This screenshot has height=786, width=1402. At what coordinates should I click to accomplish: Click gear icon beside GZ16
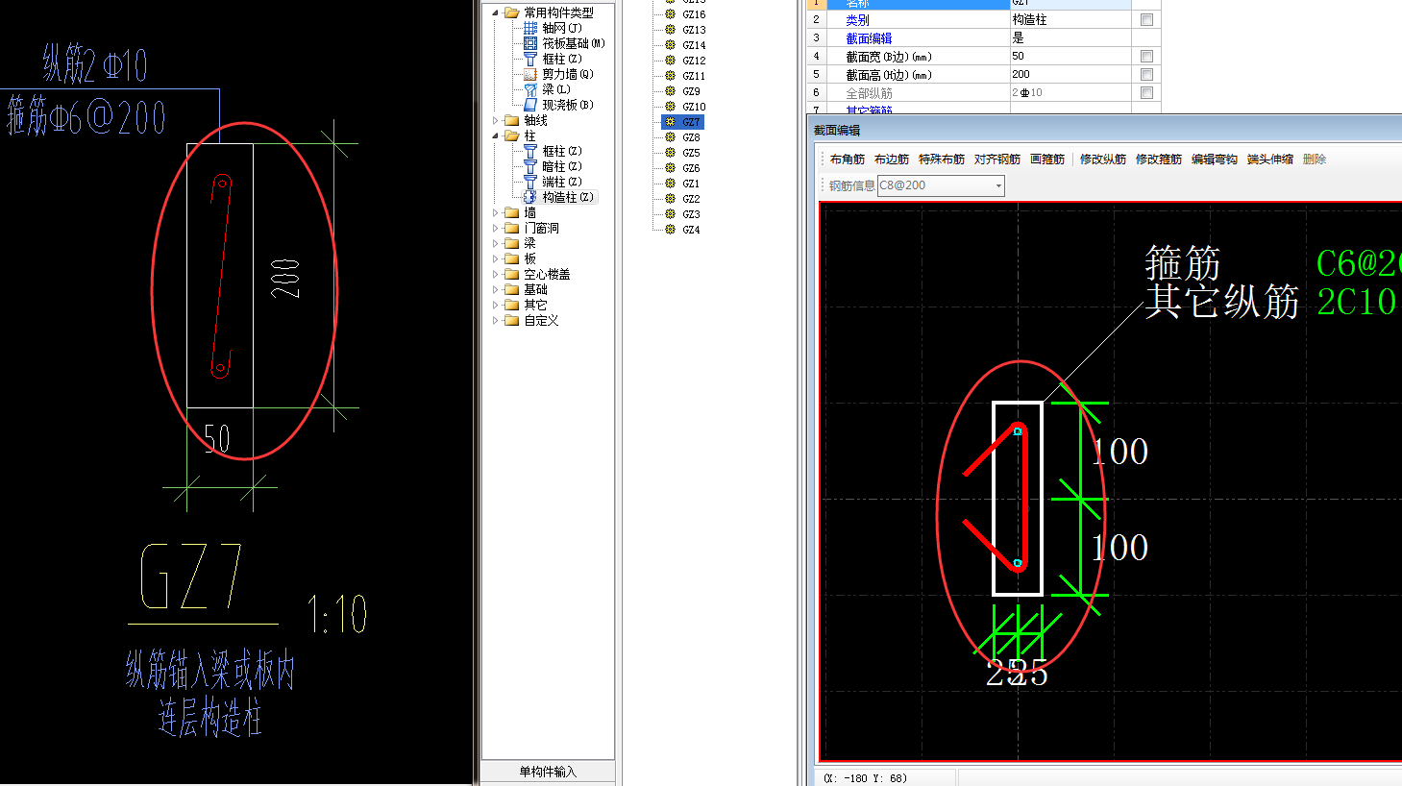click(x=671, y=14)
